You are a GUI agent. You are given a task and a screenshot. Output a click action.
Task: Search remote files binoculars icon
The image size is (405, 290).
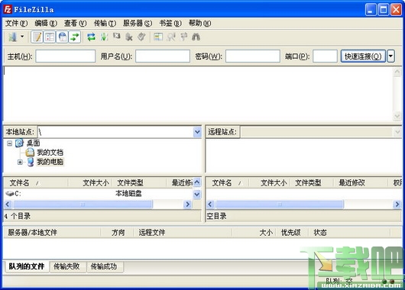click(x=196, y=37)
